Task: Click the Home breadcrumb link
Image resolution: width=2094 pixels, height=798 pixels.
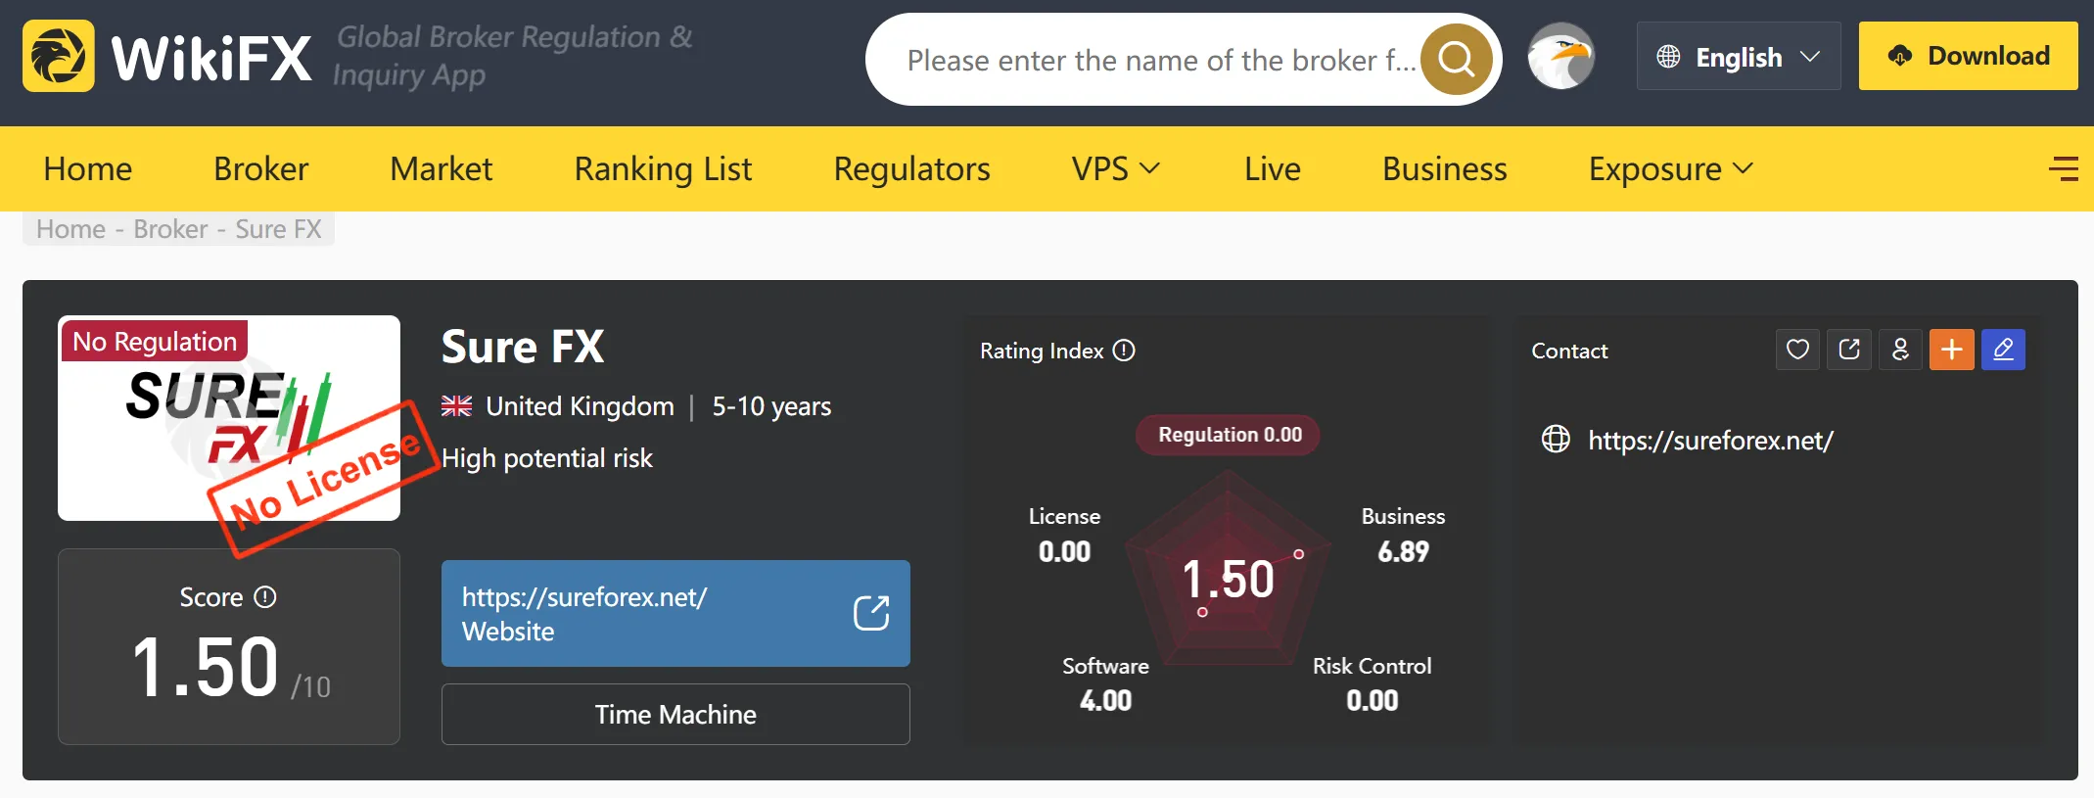Action: (x=70, y=229)
